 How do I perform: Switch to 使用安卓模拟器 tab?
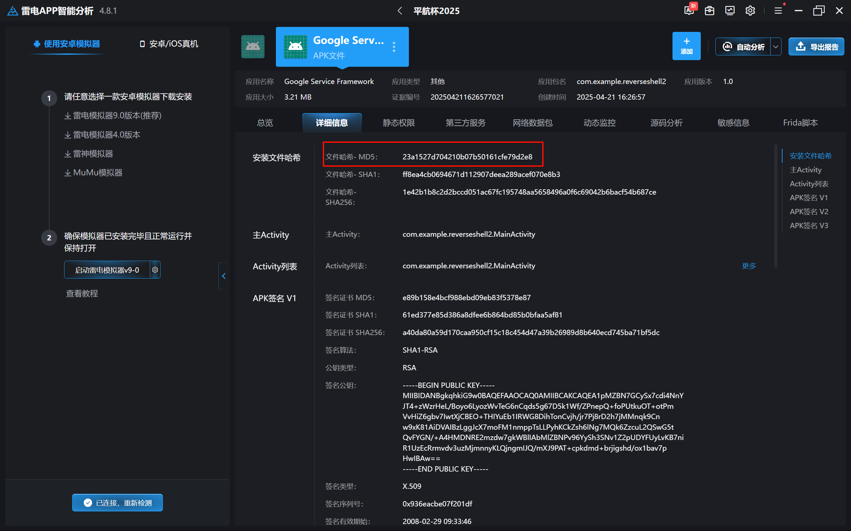click(x=67, y=44)
